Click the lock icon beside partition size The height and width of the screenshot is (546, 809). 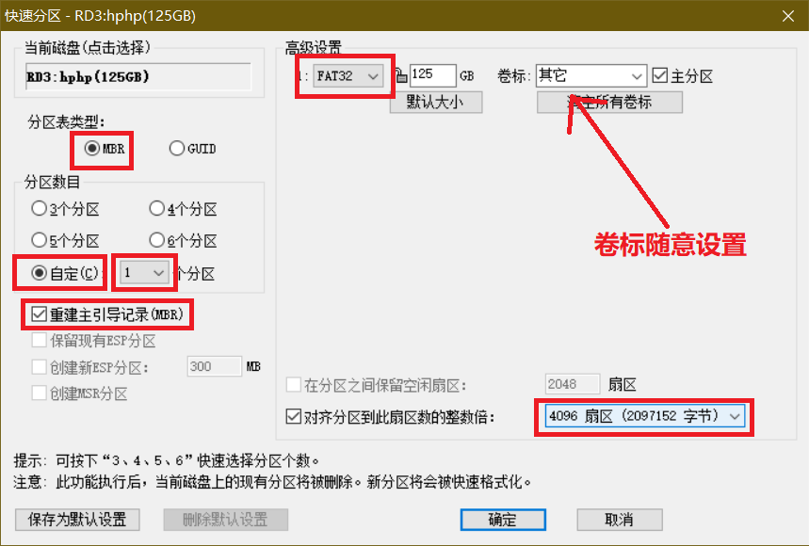click(401, 76)
